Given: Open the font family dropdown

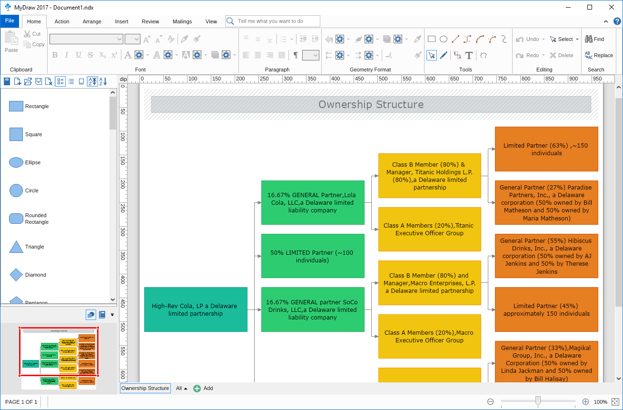Looking at the screenshot, I should (x=86, y=39).
